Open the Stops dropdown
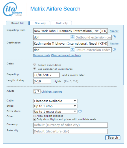 tap(55, 106)
